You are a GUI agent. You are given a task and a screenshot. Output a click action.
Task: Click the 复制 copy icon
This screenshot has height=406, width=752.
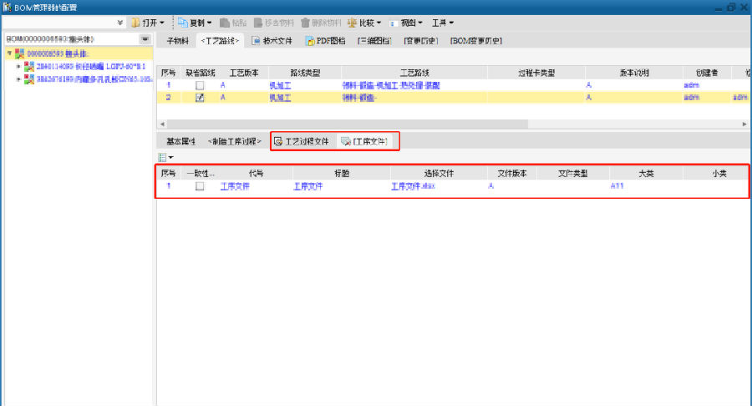(183, 23)
